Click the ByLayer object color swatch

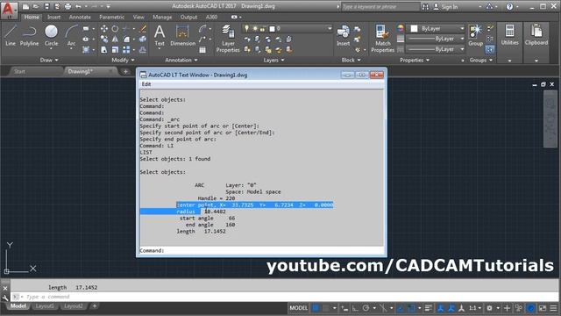(414, 29)
